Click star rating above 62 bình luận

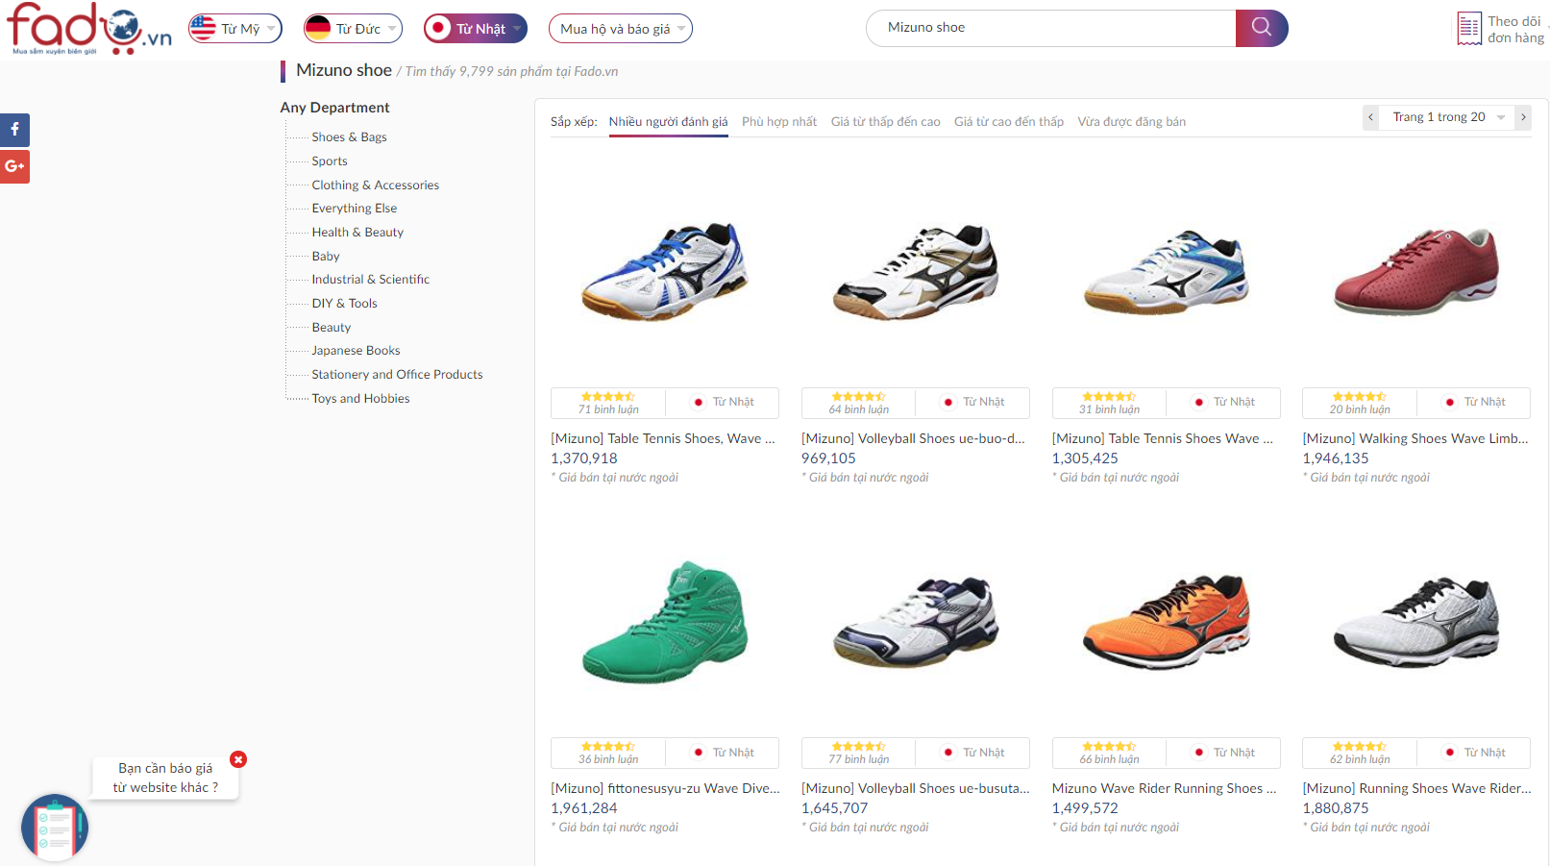click(x=1360, y=746)
